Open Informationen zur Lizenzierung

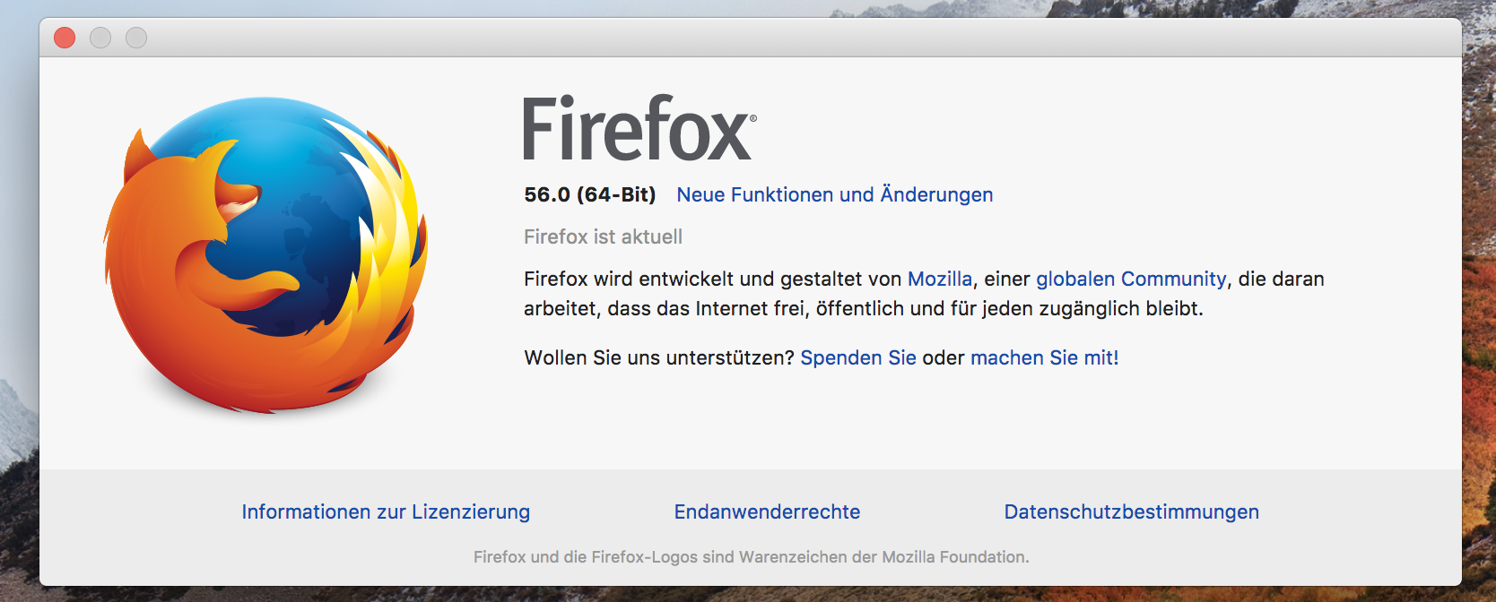tap(386, 512)
